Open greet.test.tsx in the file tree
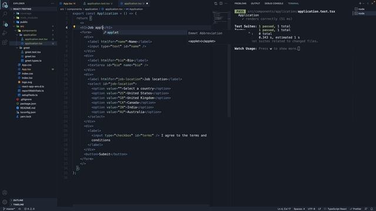 (33, 52)
